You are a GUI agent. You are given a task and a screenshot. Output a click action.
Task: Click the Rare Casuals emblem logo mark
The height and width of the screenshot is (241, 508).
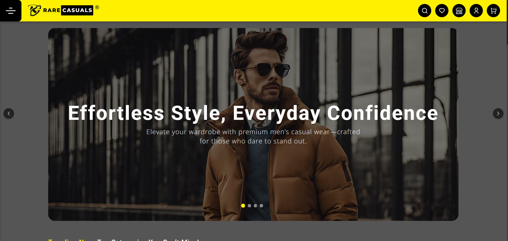tap(35, 10)
